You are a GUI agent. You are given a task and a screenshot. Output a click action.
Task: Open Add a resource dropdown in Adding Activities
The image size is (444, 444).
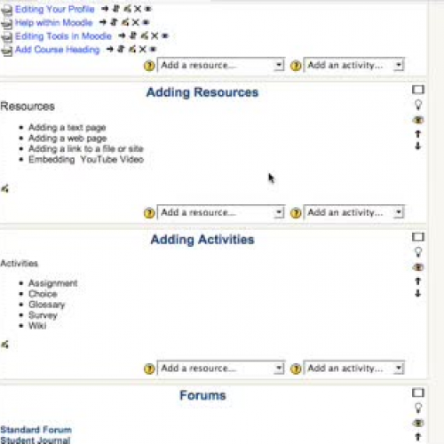221,369
